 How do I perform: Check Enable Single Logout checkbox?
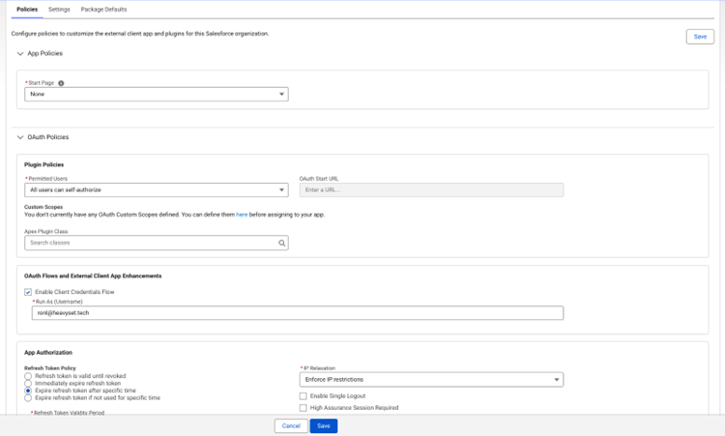pos(304,396)
